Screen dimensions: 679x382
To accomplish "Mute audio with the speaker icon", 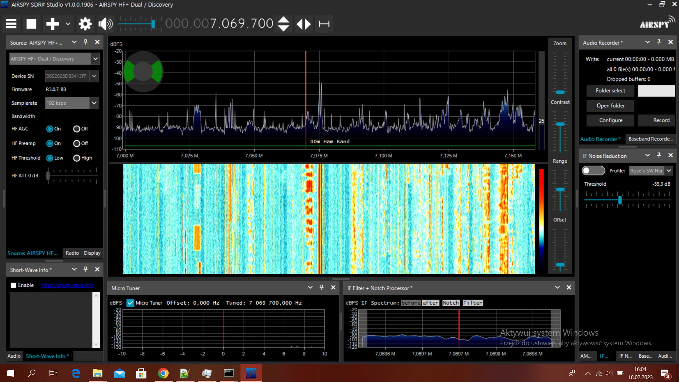I will pyautogui.click(x=105, y=24).
